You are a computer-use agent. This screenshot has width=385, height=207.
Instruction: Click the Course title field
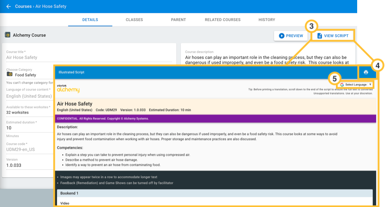[89, 58]
